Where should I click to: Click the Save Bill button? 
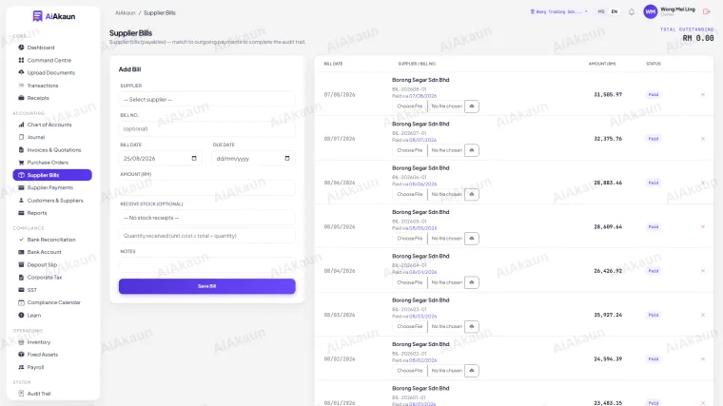pos(207,286)
